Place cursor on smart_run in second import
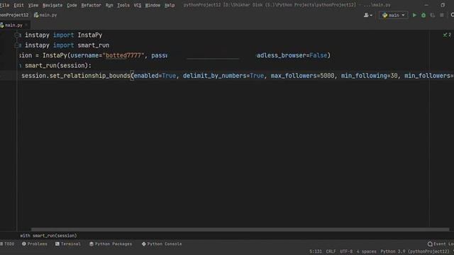Screen dimensions: 454x255 (93, 45)
